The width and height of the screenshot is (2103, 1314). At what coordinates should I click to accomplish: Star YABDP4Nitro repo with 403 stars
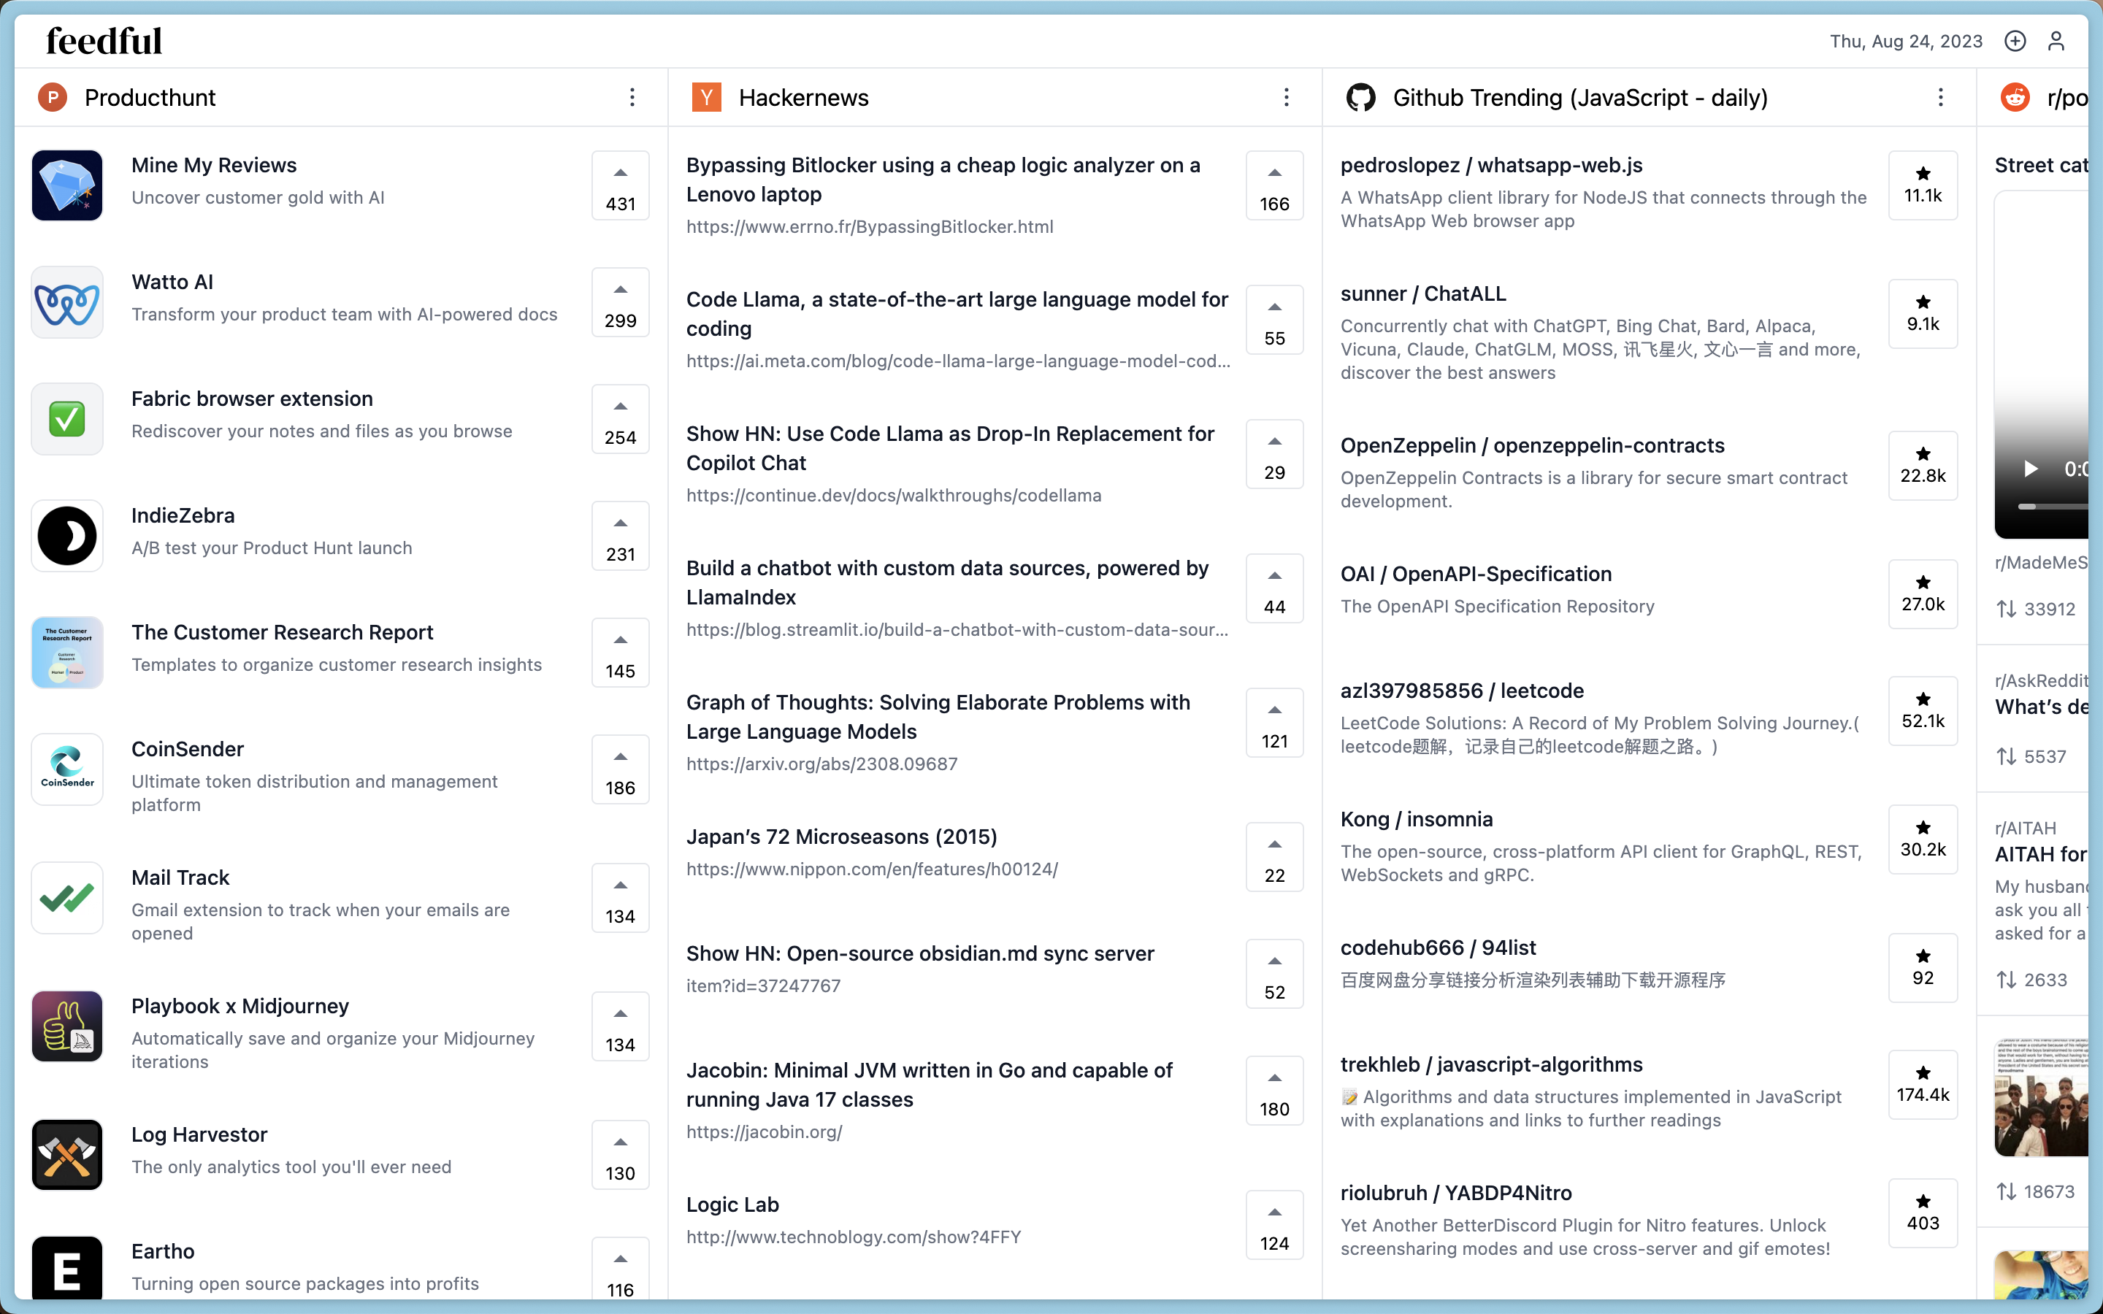(1923, 1213)
